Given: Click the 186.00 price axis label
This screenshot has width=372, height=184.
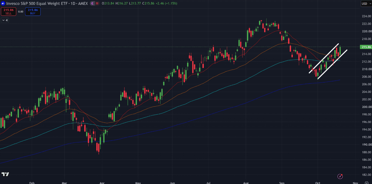Looking at the screenshot, I should click(x=366, y=160).
